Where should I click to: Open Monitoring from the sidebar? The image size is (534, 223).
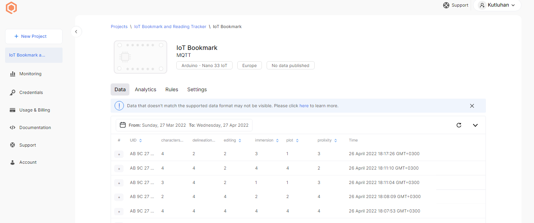[x=30, y=74]
